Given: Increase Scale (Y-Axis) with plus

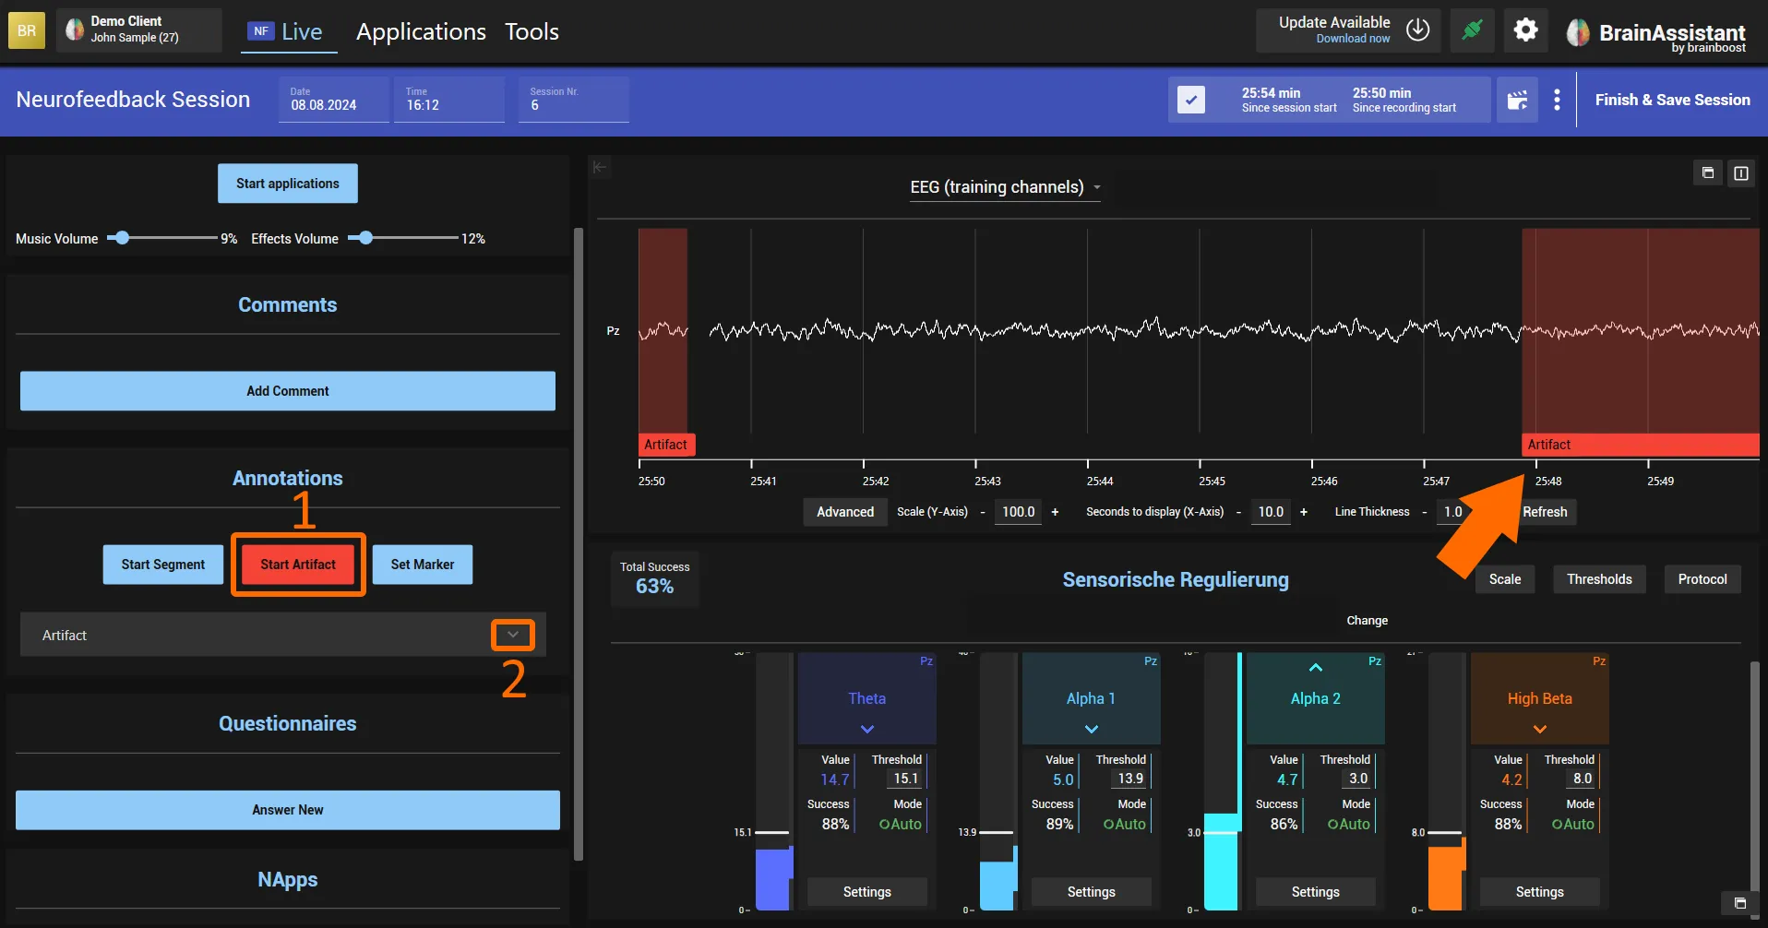Looking at the screenshot, I should (x=1055, y=512).
